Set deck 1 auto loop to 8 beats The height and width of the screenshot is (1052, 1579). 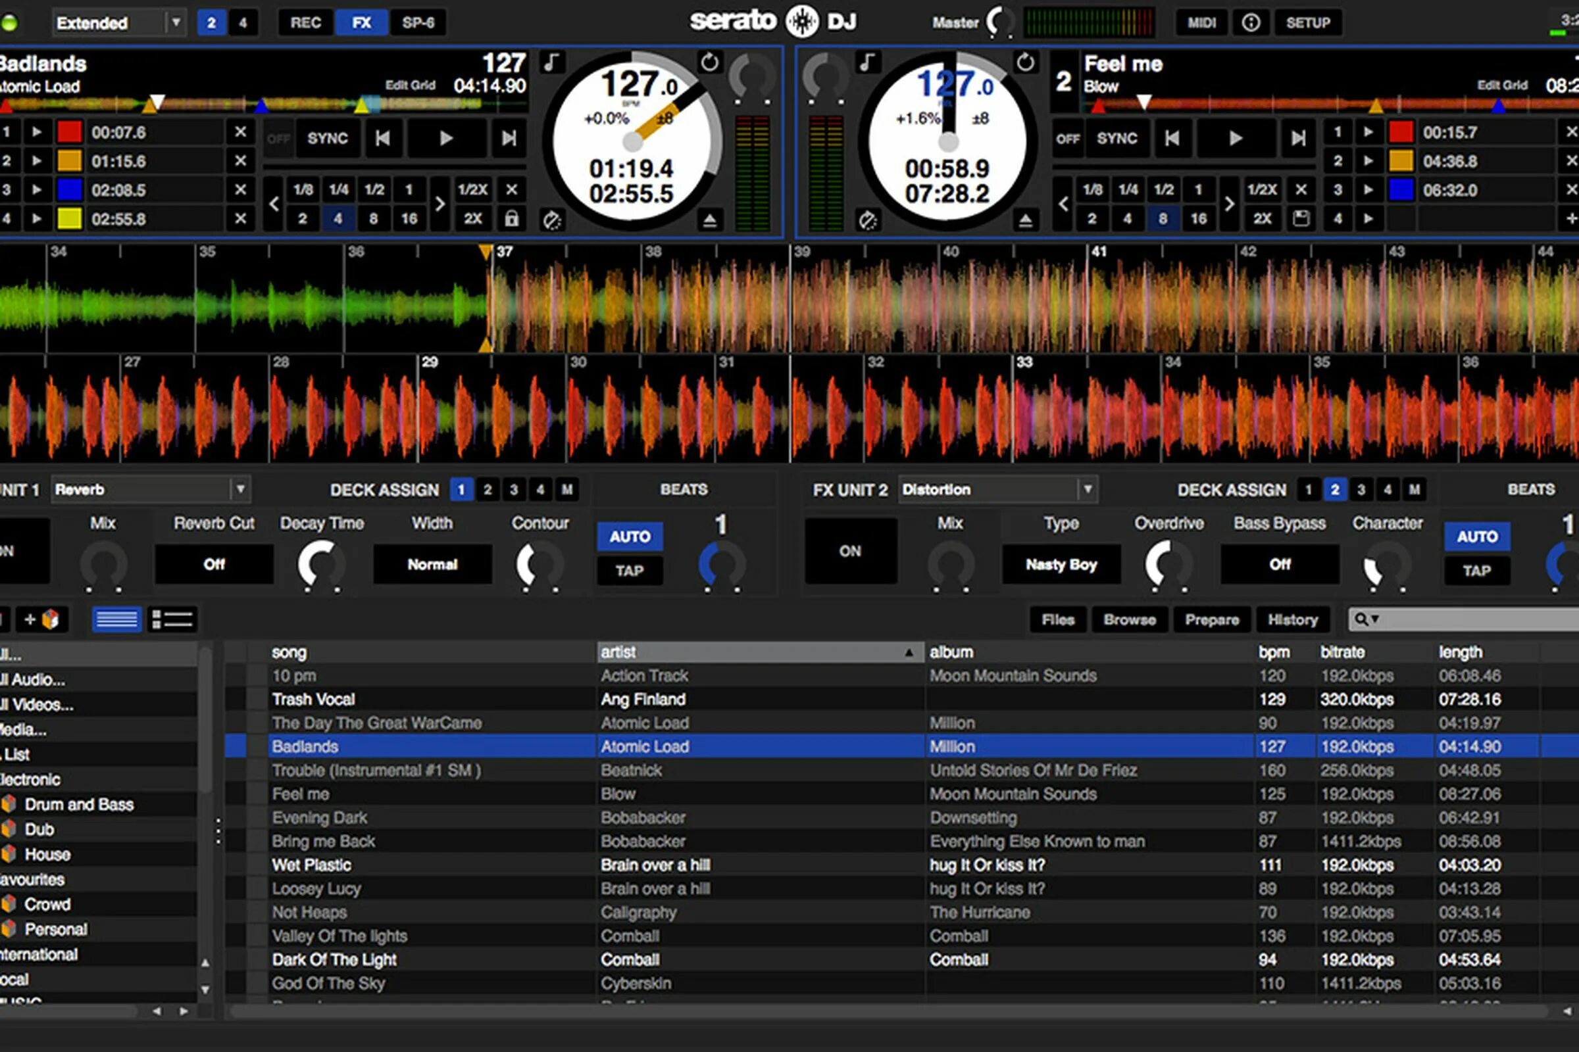(x=373, y=219)
